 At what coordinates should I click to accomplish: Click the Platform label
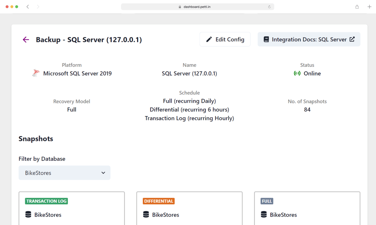click(72, 65)
